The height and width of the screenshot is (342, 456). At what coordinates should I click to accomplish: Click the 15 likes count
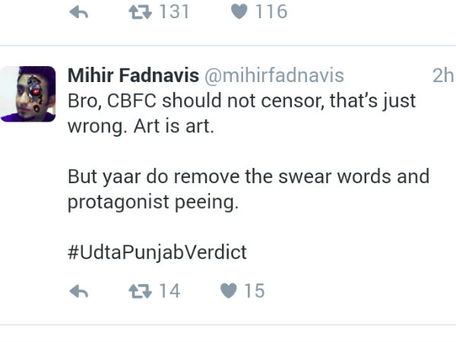point(254,291)
